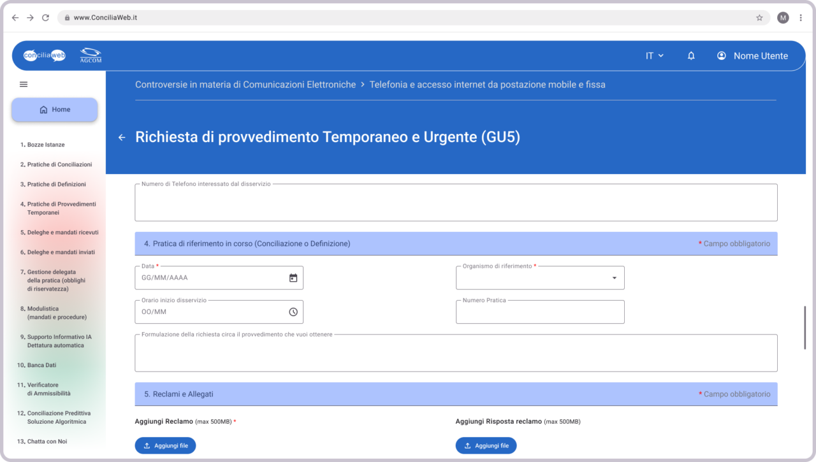The width and height of the screenshot is (816, 462).
Task: Open the Home sidebar button
Action: tap(55, 110)
